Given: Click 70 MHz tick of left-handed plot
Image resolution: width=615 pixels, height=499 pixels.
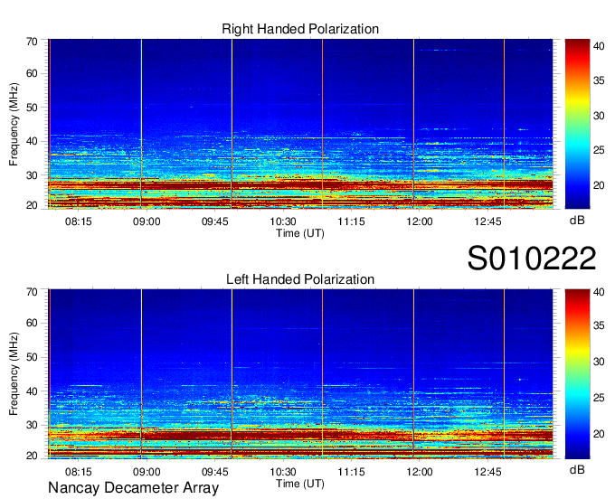Looking at the screenshot, I should point(32,292).
